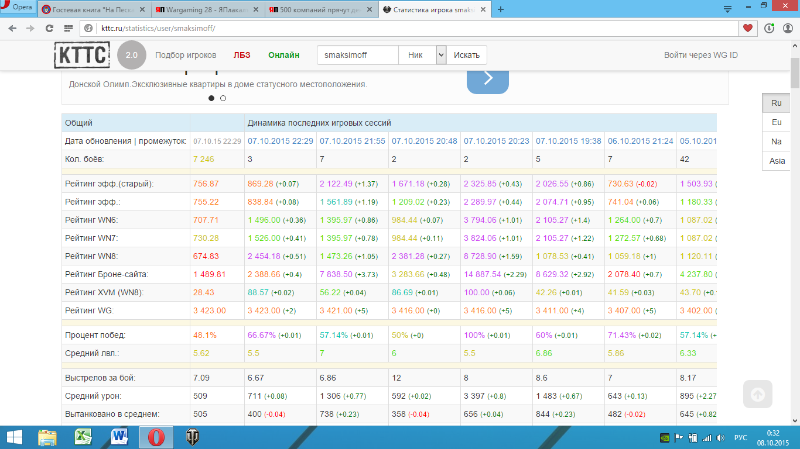Open the Speed Dial grid icon
Image resolution: width=800 pixels, height=449 pixels.
(68, 28)
